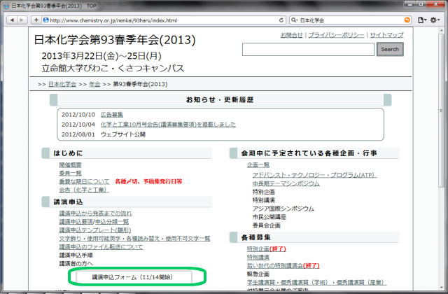448x294 pixels.
Task: Click the orange snapback icon in search field
Action: point(407,20)
